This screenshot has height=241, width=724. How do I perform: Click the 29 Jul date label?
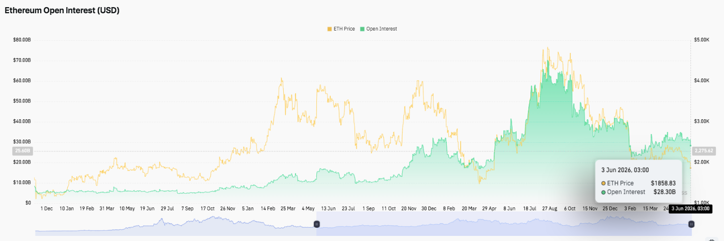[x=167, y=208]
